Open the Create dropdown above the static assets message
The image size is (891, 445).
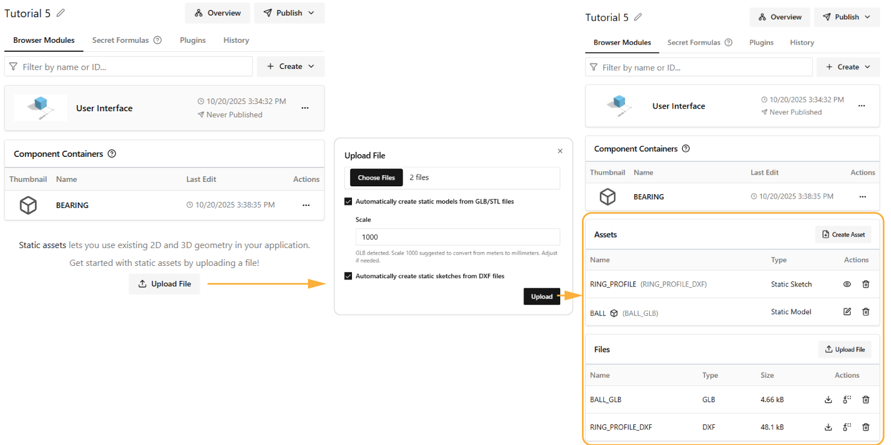coord(290,66)
